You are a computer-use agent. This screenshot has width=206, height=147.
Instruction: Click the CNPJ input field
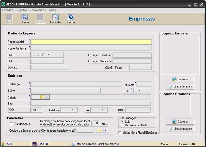click(x=47, y=54)
